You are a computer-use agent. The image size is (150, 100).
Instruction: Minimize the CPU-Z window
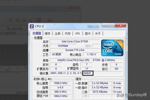click(105, 25)
